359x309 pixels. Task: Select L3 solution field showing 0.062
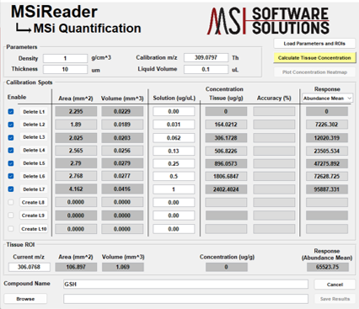[x=174, y=138]
